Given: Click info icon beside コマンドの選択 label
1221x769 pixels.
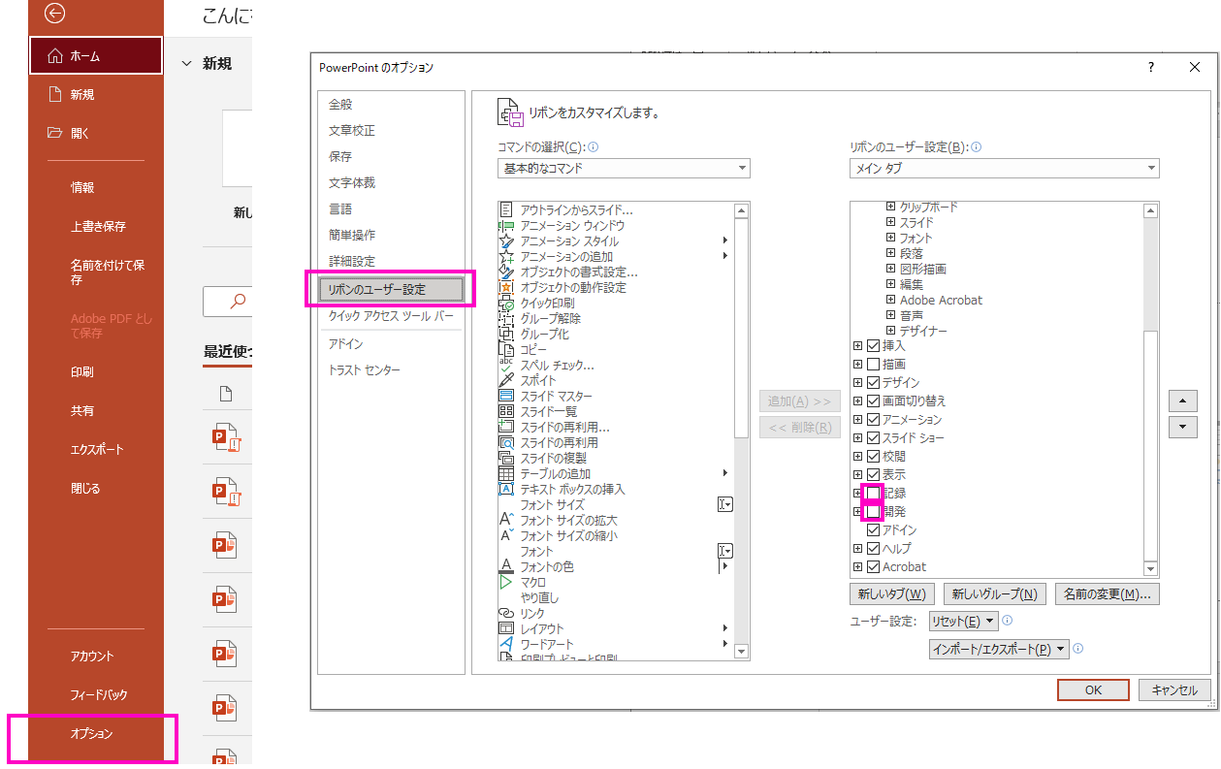Looking at the screenshot, I should [594, 147].
